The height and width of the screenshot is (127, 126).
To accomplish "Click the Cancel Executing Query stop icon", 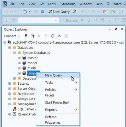I will click(x=83, y=20).
